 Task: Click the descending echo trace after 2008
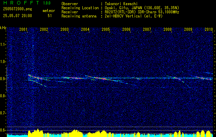[179, 79]
